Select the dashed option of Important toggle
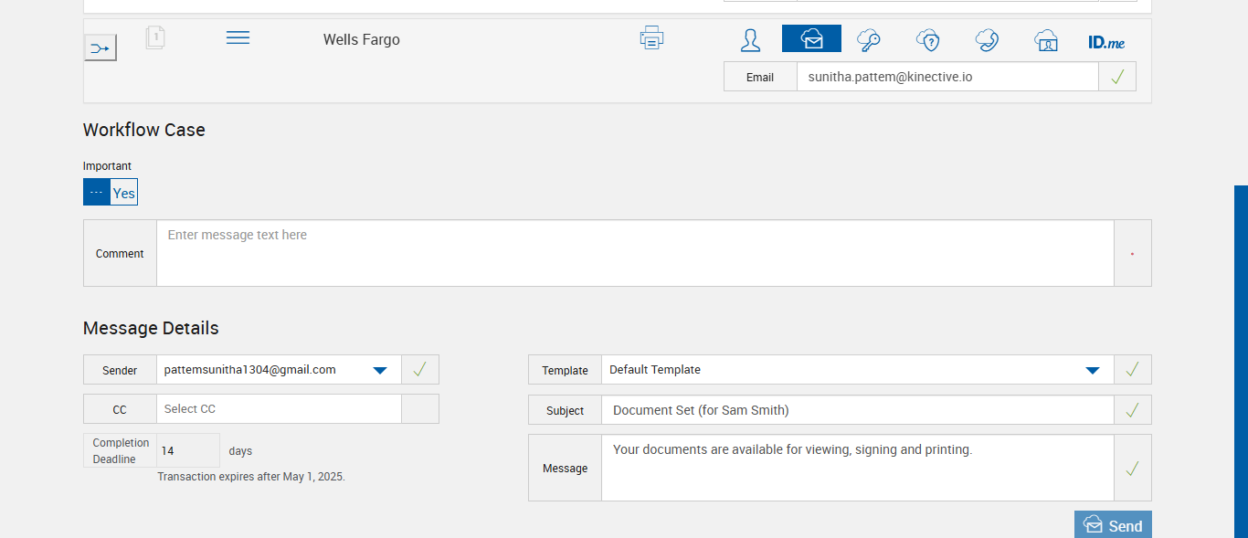 pos(97,193)
